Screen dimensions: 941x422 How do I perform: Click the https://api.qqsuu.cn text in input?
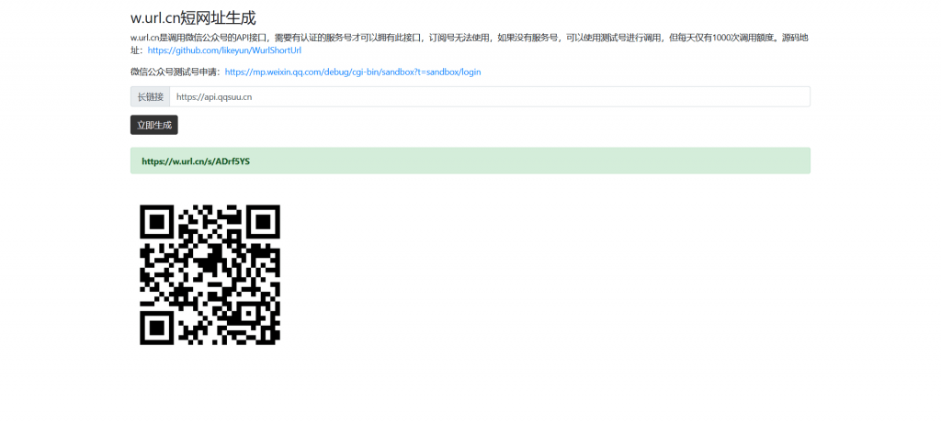pos(213,96)
